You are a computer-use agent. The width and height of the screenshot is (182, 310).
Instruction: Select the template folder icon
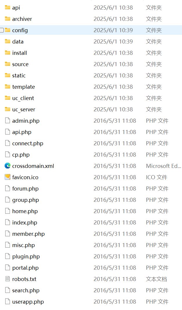[8, 87]
